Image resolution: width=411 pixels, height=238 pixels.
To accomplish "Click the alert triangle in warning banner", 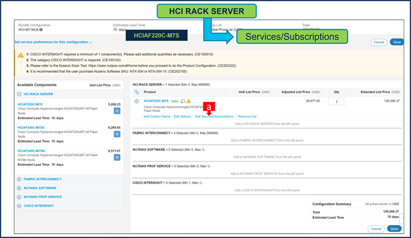I will pyautogui.click(x=21, y=55).
